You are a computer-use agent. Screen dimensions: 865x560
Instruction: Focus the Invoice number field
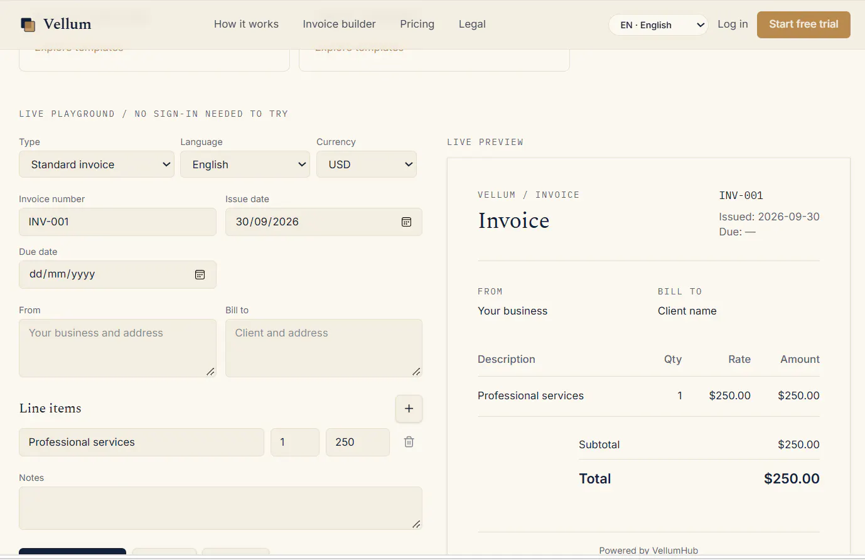point(117,222)
